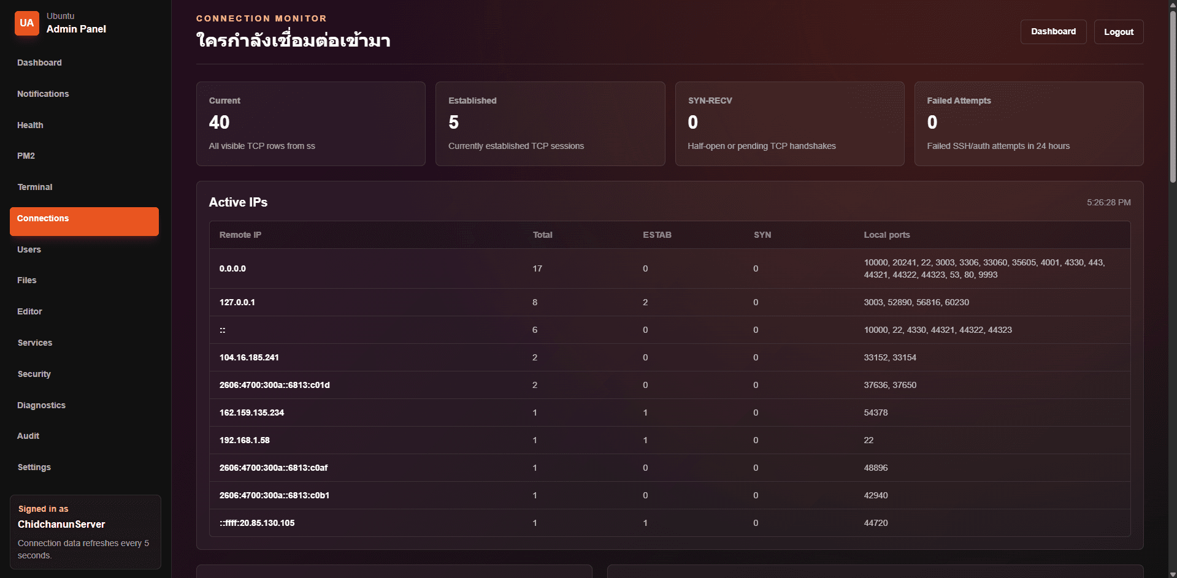This screenshot has height=578, width=1177.
Task: Open the Health section
Action: 30,125
